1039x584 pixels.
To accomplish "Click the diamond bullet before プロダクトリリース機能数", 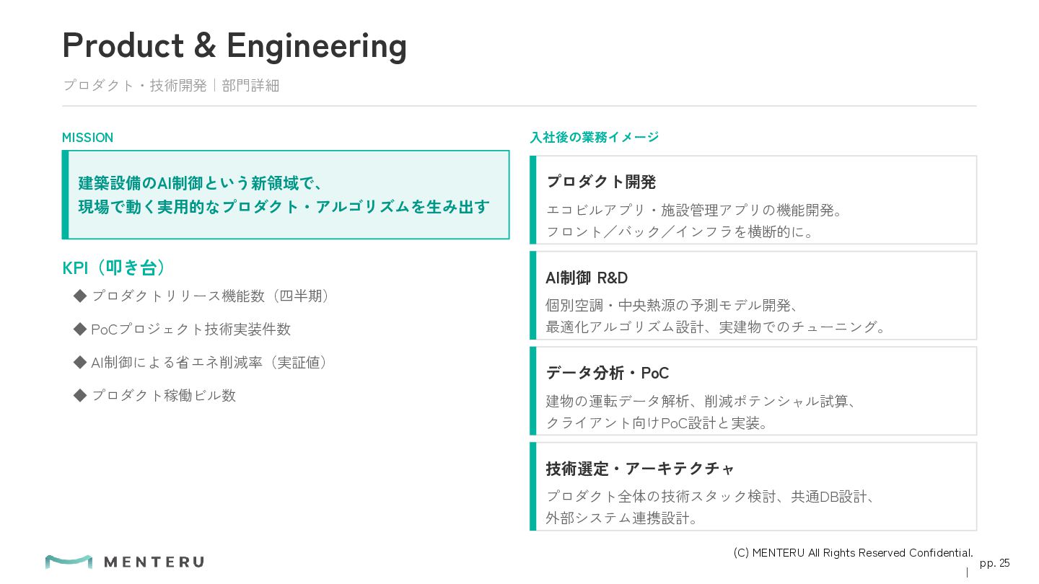I will tap(80, 296).
